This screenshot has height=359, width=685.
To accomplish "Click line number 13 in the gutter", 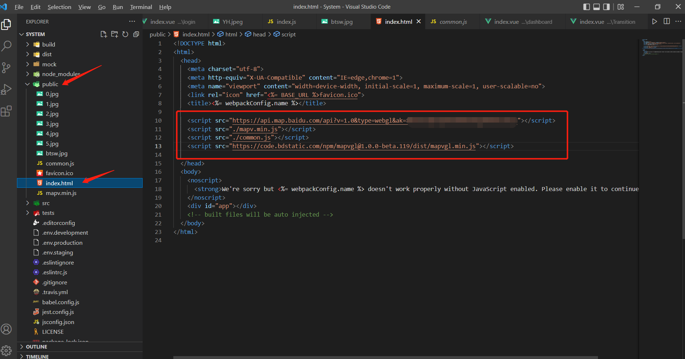I will [158, 146].
